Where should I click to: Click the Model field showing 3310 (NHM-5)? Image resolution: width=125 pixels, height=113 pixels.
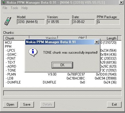31,22
